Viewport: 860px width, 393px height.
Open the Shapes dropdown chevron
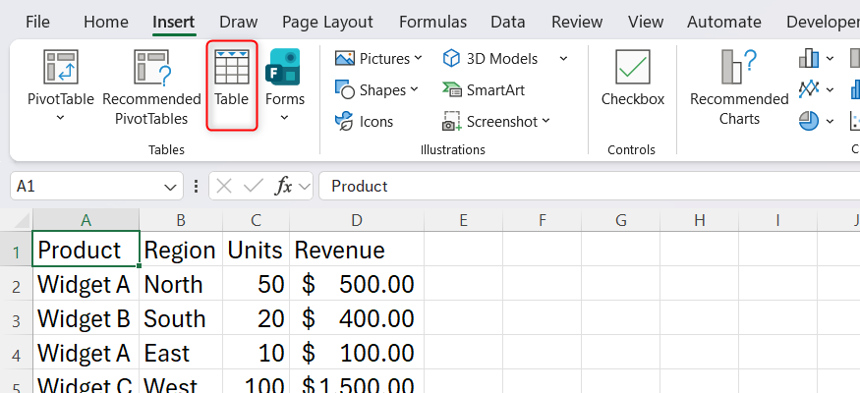[x=414, y=88]
